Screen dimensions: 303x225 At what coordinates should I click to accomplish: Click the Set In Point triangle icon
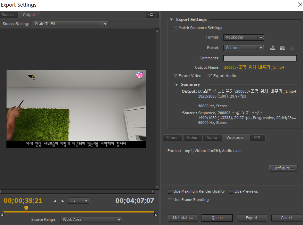tap(55, 201)
